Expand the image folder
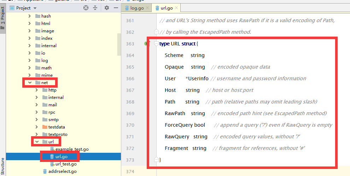Viewport: 350px width, 176px height. click(29, 31)
